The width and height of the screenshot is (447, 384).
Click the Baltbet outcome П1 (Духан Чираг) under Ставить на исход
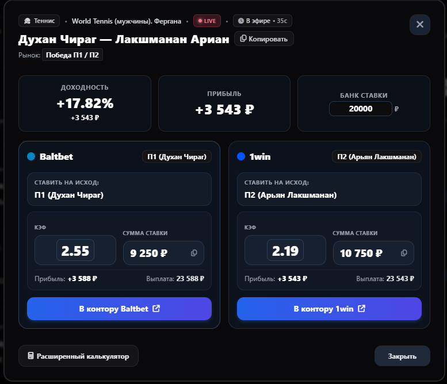pos(69,195)
